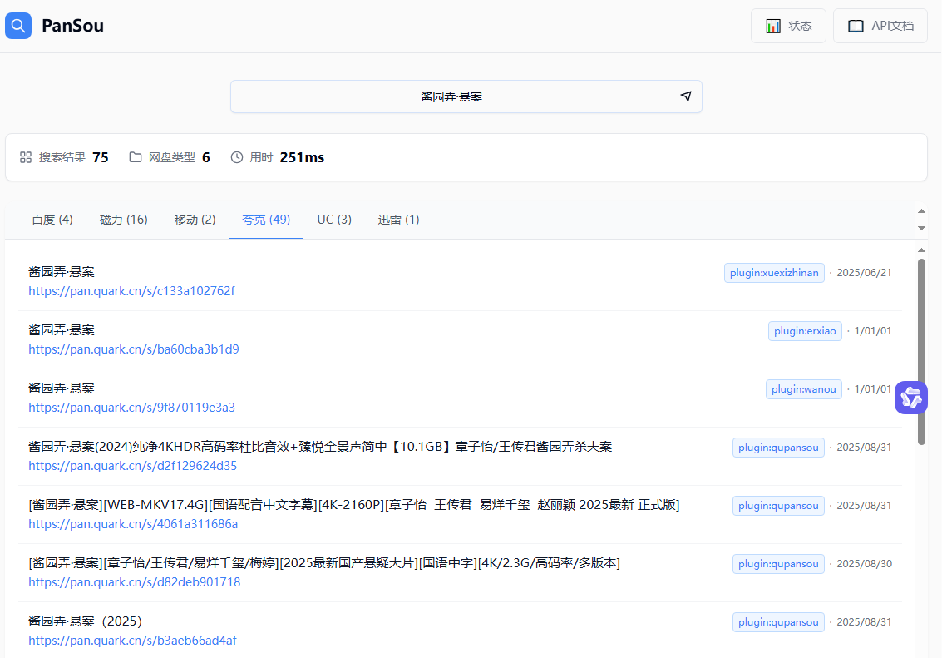Open the API文档 documentation button
This screenshot has height=658, width=942.
880,26
